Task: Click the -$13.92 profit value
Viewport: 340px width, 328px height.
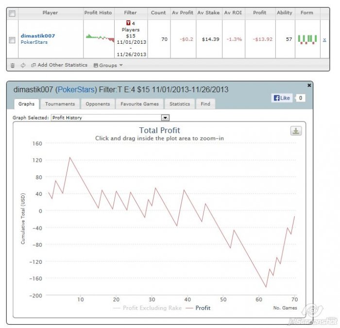Action: [263, 39]
